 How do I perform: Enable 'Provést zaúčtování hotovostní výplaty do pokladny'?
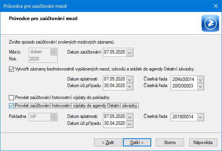point(11,97)
